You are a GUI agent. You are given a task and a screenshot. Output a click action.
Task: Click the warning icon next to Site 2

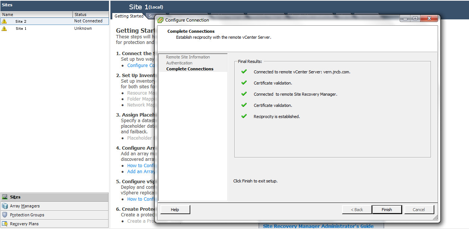(4, 21)
